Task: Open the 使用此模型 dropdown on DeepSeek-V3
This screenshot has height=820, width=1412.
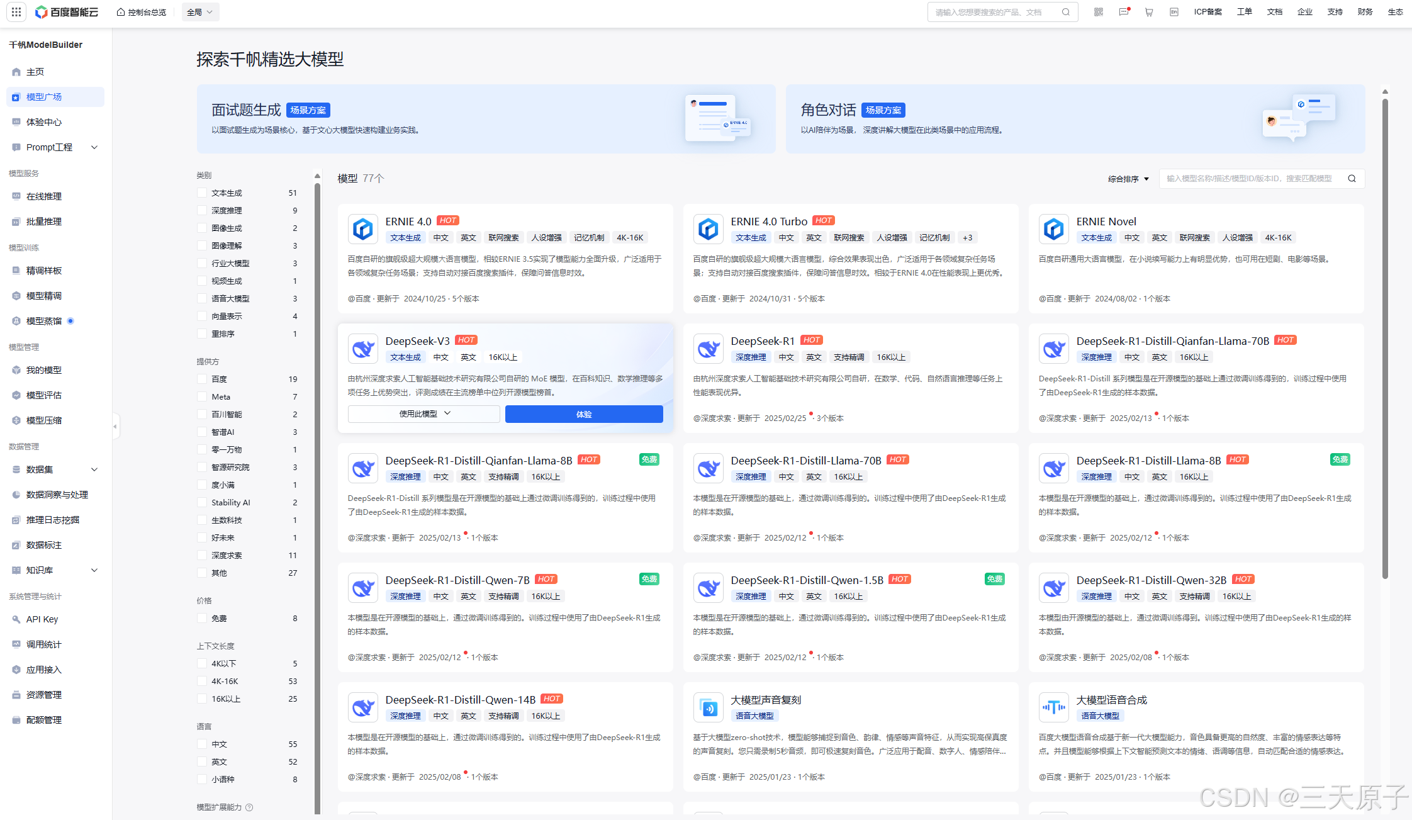Action: (x=424, y=414)
